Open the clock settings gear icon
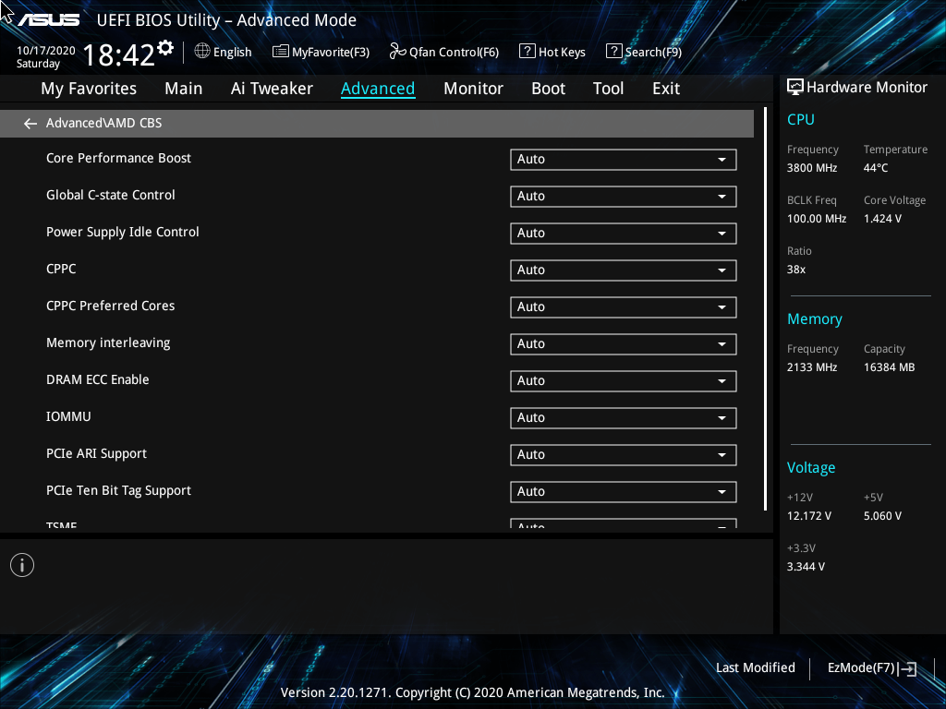 (x=165, y=47)
